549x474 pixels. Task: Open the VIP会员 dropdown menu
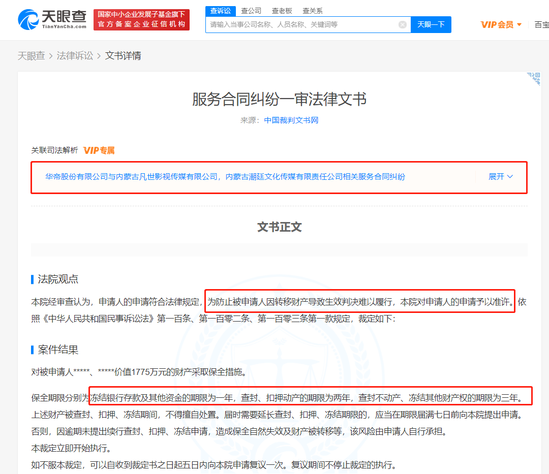tap(501, 24)
